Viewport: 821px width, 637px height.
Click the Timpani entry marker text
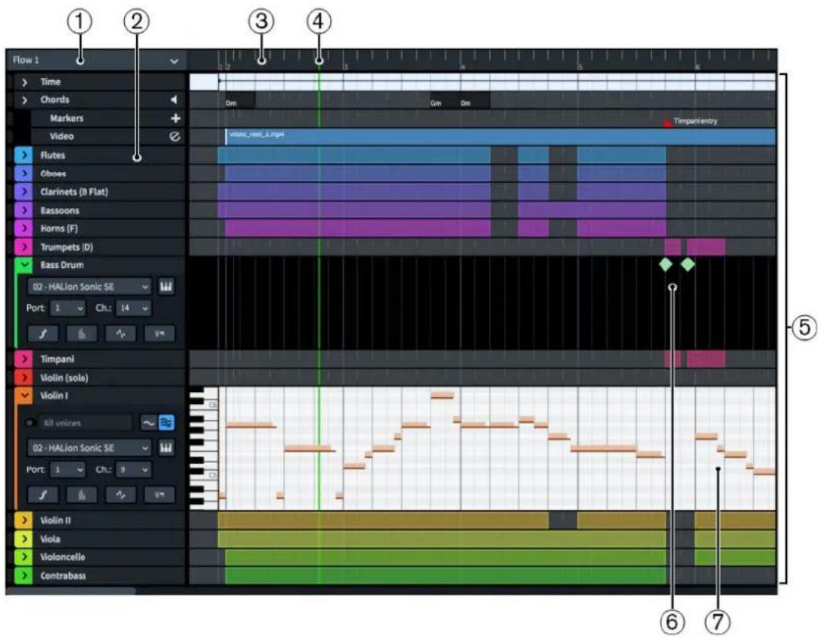tap(695, 121)
